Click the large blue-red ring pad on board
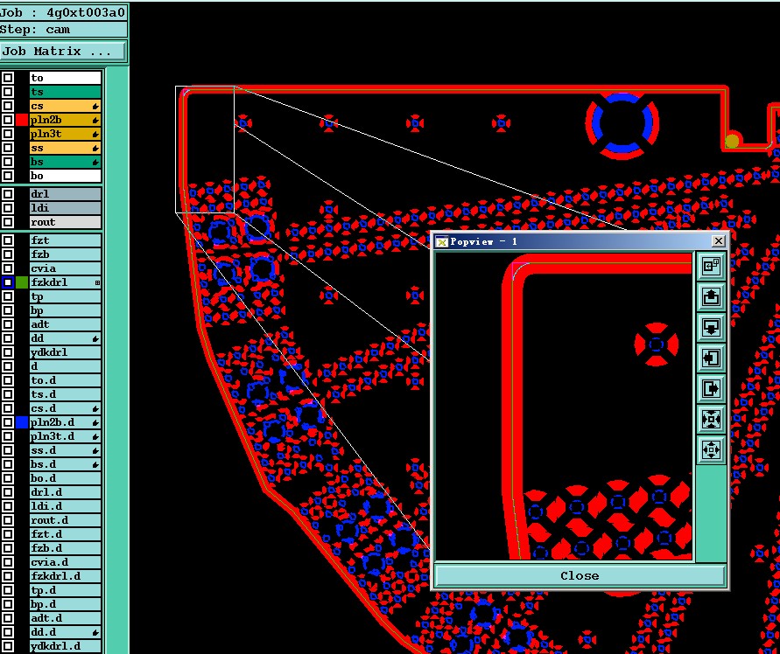This screenshot has width=780, height=654. [x=622, y=123]
